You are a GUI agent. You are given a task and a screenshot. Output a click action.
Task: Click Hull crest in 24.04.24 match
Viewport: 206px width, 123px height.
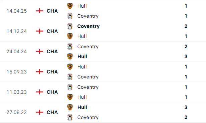pyautogui.click(x=70, y=57)
